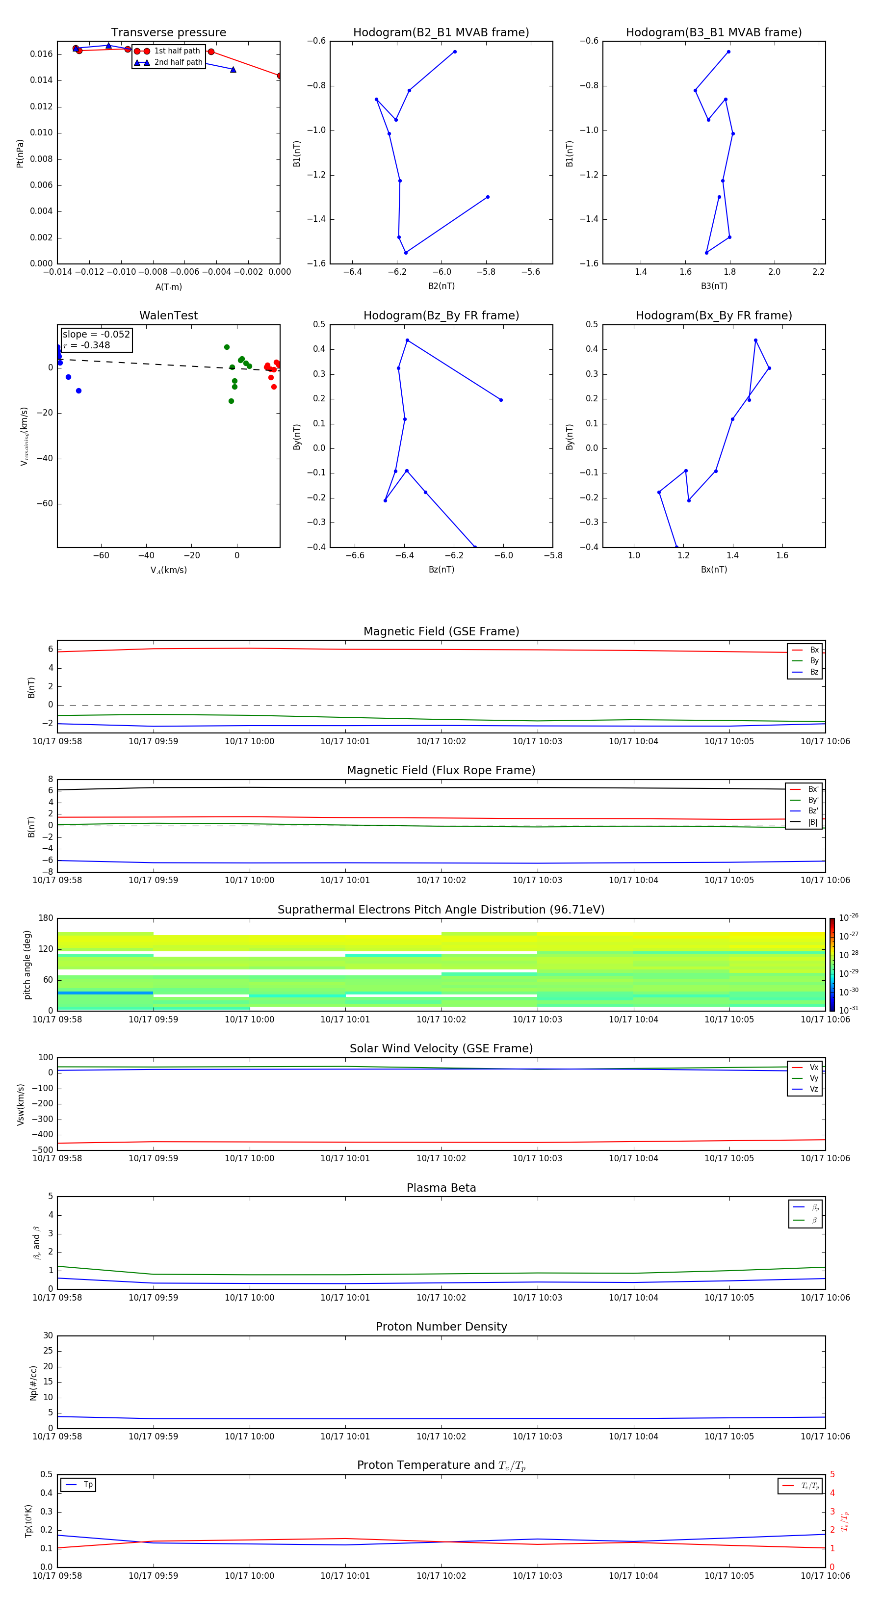Click the Bx legend entry in GSE magnetic field panel
The height and width of the screenshot is (1619, 883).
coord(805,650)
